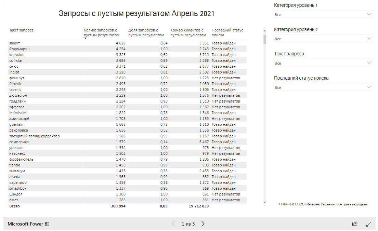Select the 'аминосорб' query cell
This screenshot has width=378, height=231.
[19, 119]
